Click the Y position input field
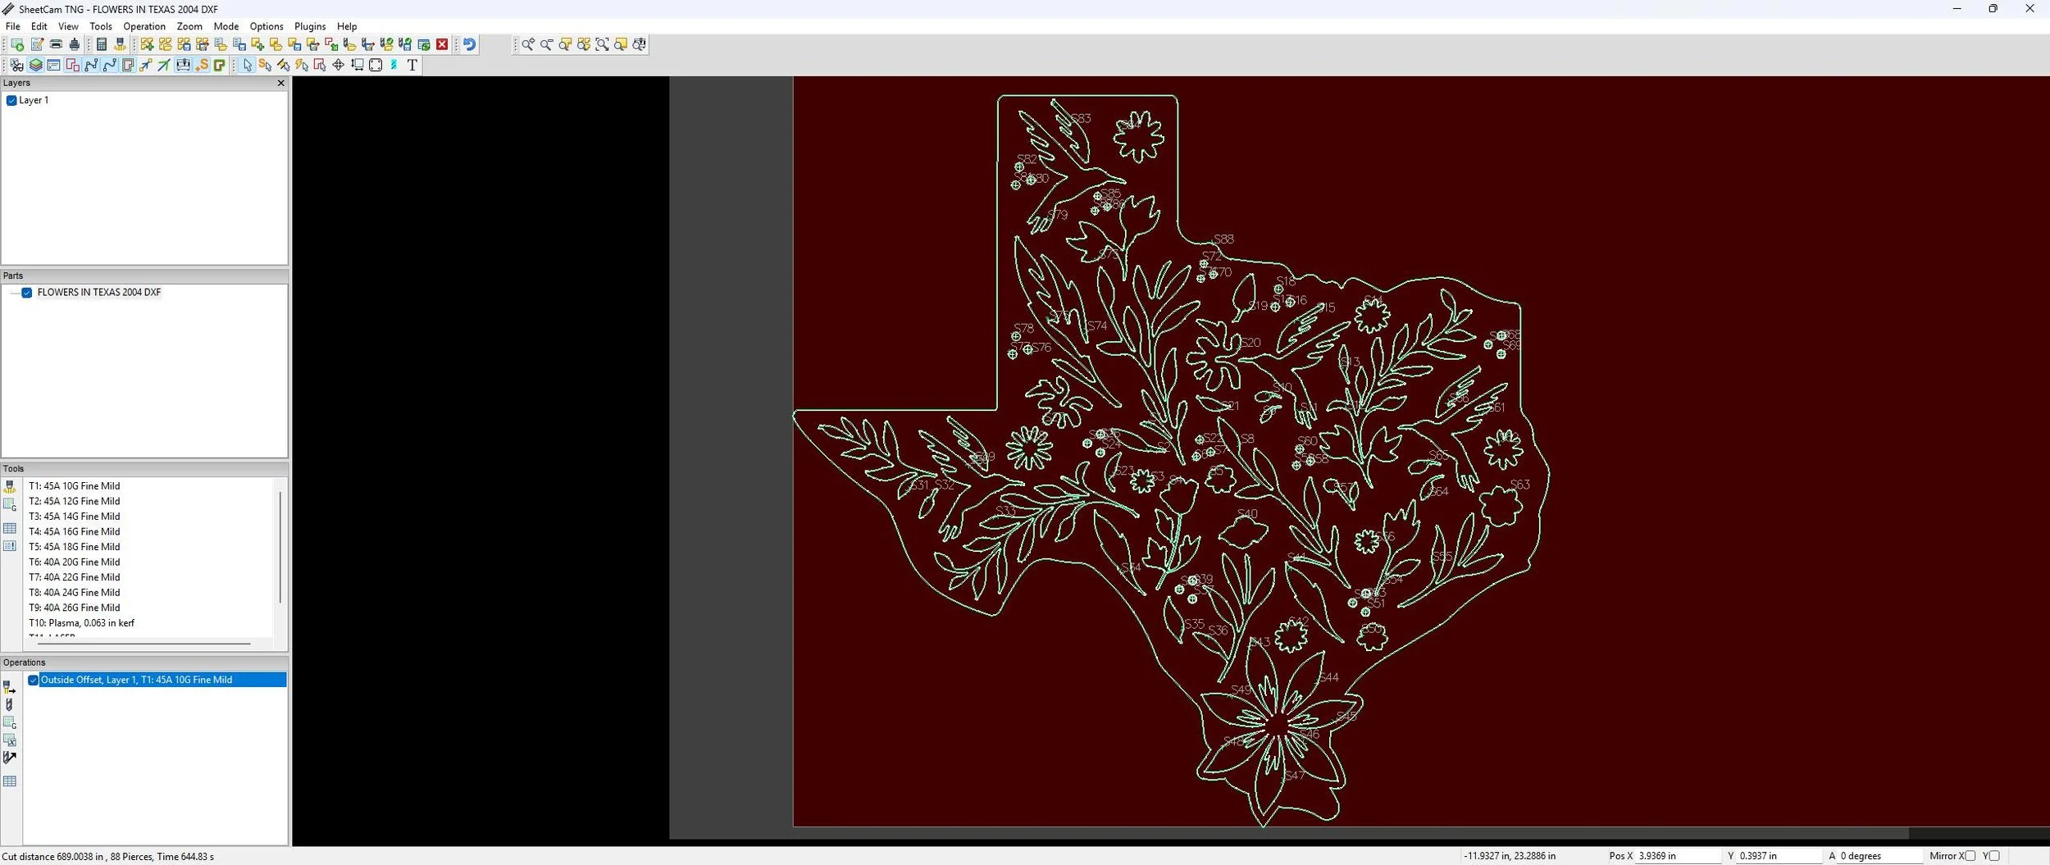 tap(1778, 856)
